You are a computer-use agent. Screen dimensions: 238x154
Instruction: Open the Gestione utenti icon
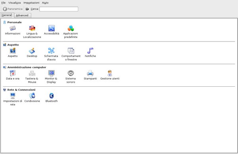coord(110,73)
